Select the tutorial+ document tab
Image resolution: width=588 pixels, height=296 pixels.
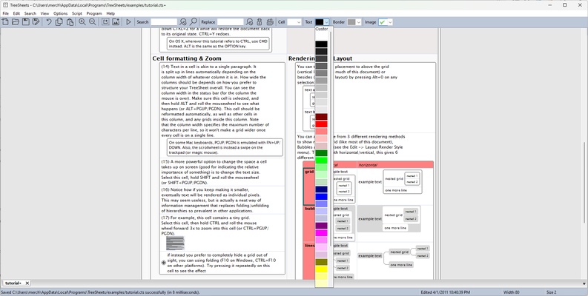[13, 283]
